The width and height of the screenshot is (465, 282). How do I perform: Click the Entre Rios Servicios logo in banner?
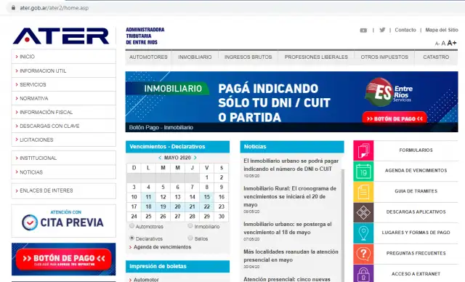point(389,92)
